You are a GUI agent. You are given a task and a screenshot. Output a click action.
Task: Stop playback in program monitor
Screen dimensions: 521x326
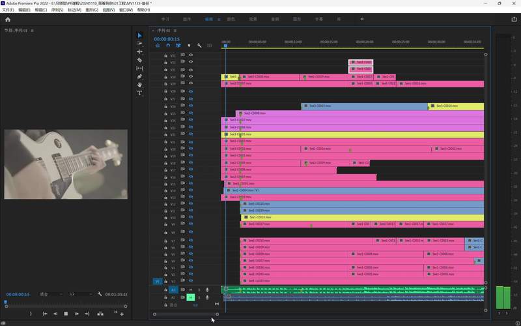(66, 314)
